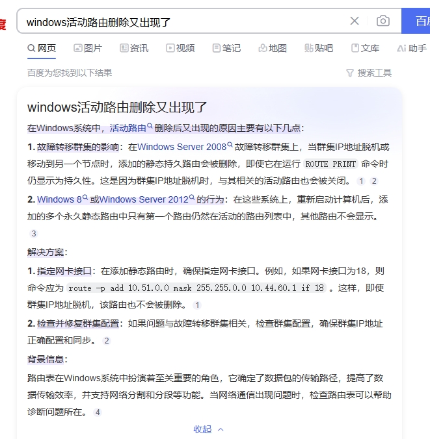Click the 检查并修复群集配置 bold text
The height and width of the screenshot is (439, 430).
pos(77,323)
